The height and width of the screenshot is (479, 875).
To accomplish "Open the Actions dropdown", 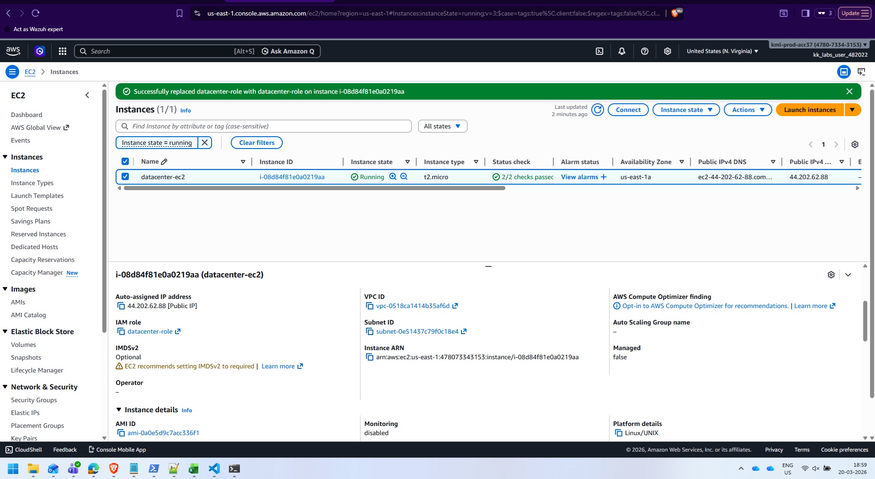I will [748, 110].
